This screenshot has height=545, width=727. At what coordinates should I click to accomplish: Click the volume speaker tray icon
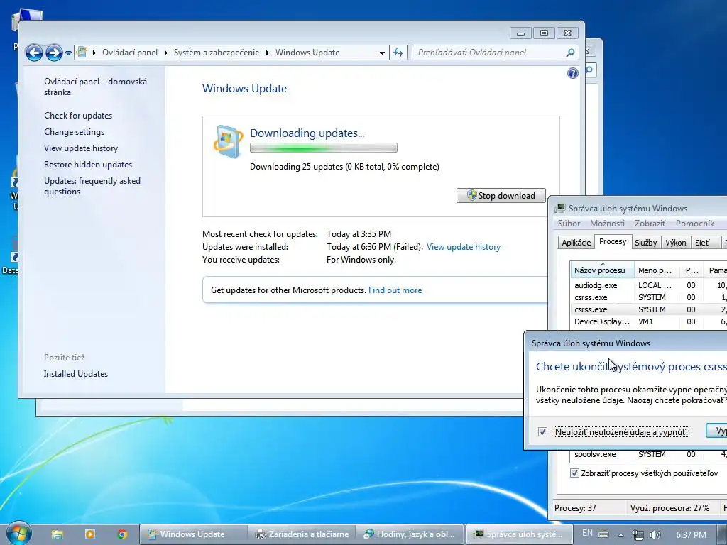click(x=655, y=535)
